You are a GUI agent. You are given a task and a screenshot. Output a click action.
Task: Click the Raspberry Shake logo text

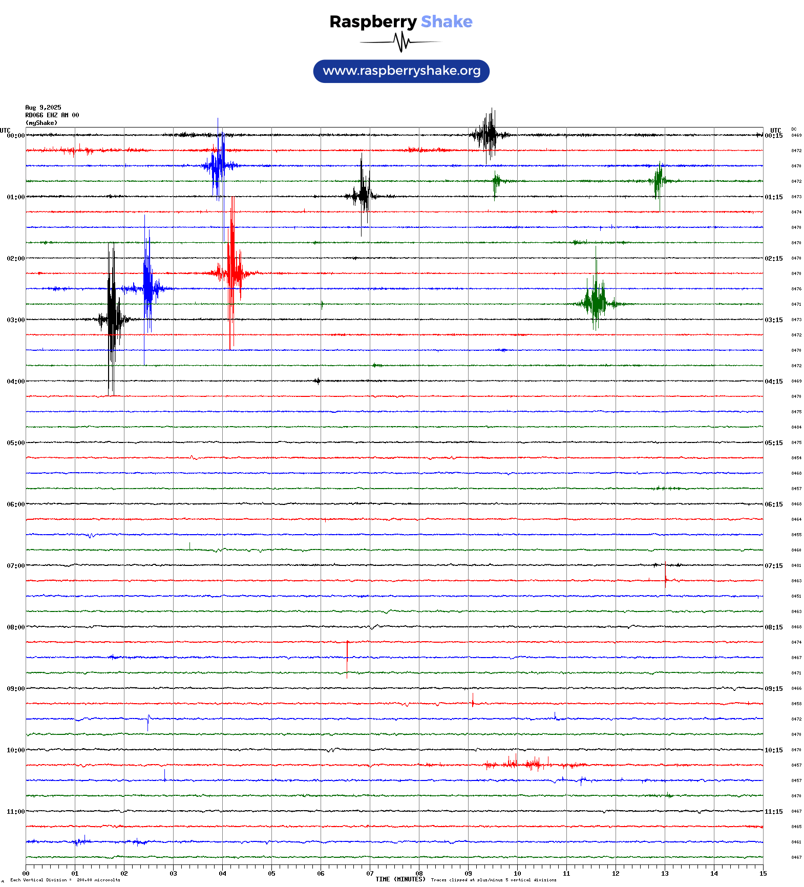tap(400, 22)
